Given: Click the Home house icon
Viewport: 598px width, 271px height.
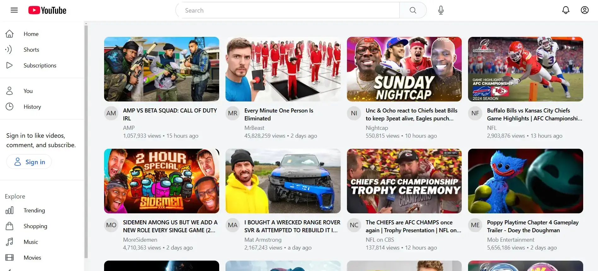Looking at the screenshot, I should [x=10, y=34].
